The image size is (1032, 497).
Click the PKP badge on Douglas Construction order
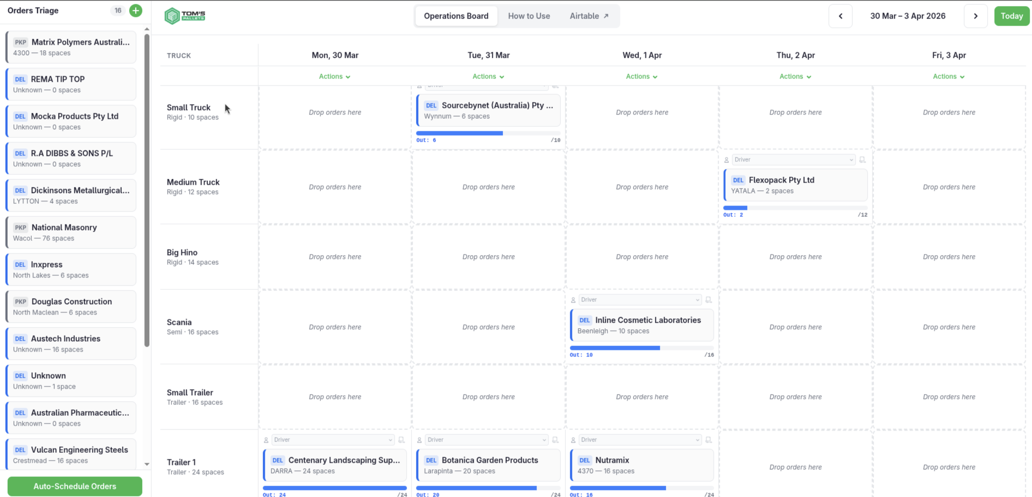click(x=20, y=302)
